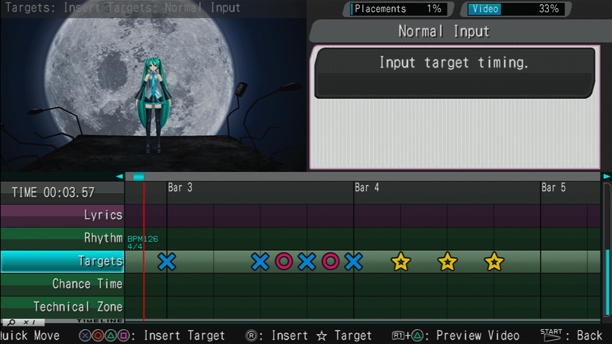Click the left timeline scroll arrow
Viewport: 612px width, 344px height.
click(x=120, y=177)
